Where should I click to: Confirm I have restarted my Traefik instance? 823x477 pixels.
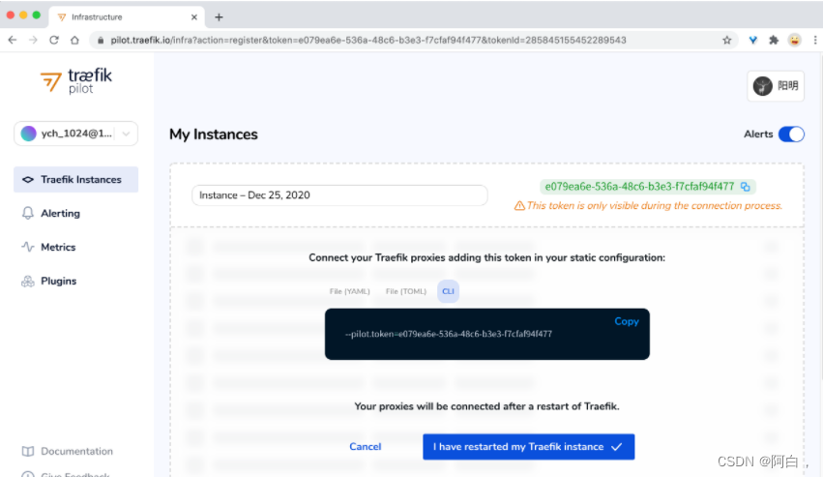[x=529, y=447]
